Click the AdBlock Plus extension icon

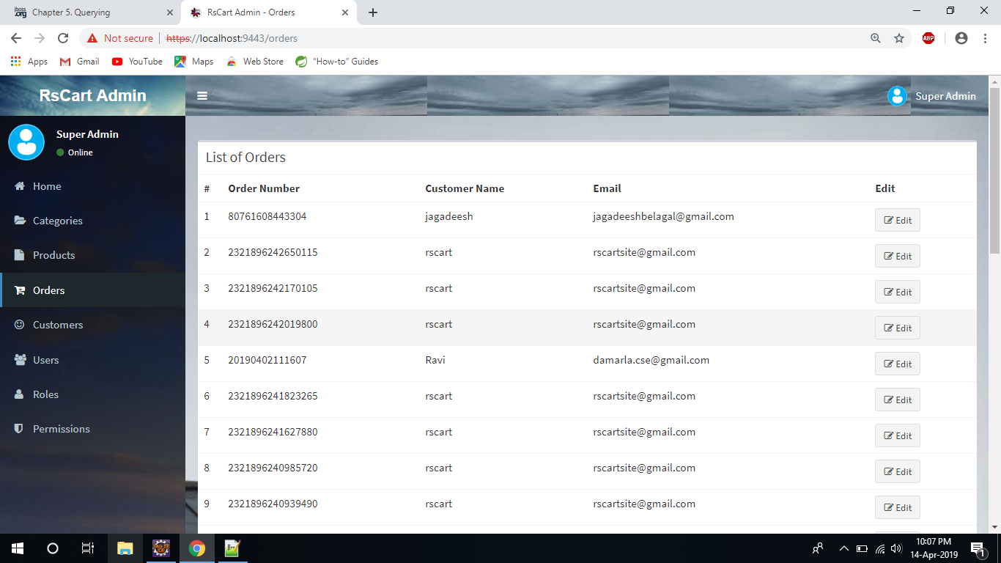click(928, 38)
